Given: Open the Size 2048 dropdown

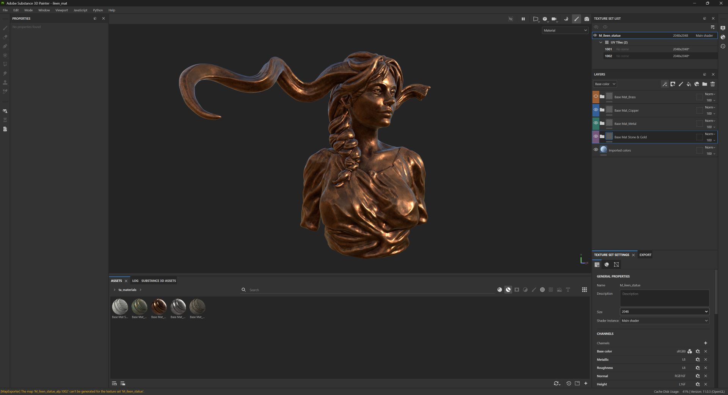Looking at the screenshot, I should click(x=664, y=312).
